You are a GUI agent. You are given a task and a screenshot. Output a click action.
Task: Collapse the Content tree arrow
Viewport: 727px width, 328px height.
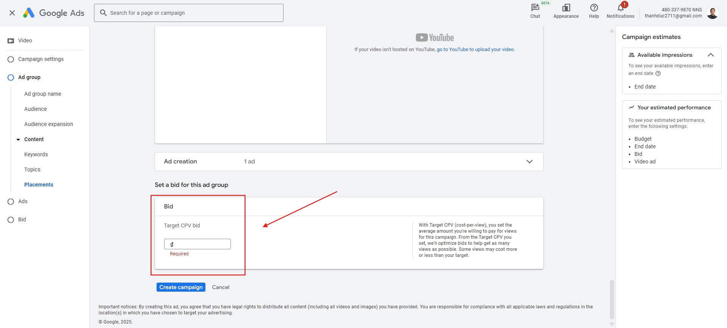(18, 140)
